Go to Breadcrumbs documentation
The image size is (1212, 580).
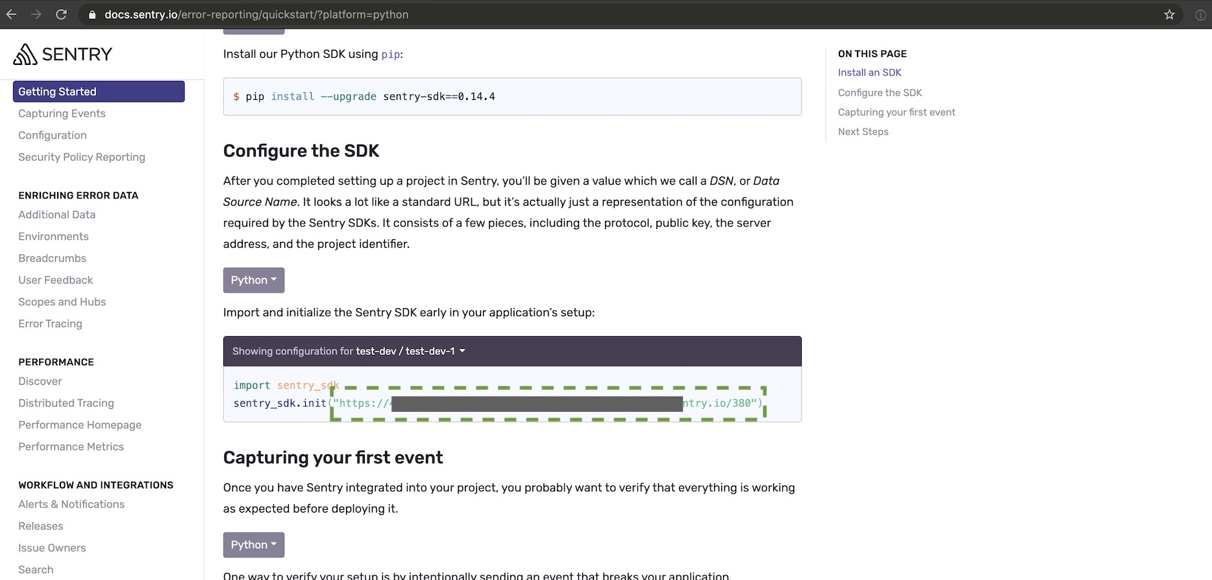pos(52,258)
